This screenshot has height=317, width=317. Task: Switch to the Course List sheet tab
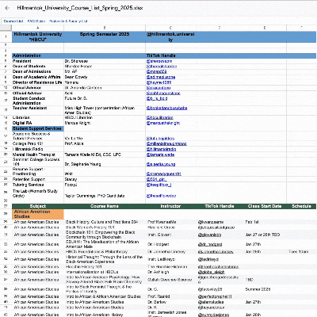pos(13,21)
